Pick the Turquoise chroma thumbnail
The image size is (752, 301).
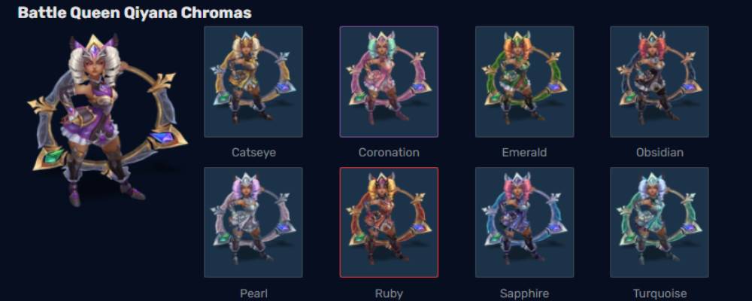pos(660,222)
